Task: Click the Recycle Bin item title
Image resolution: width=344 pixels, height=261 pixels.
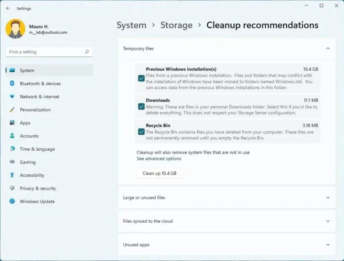Action: point(158,125)
